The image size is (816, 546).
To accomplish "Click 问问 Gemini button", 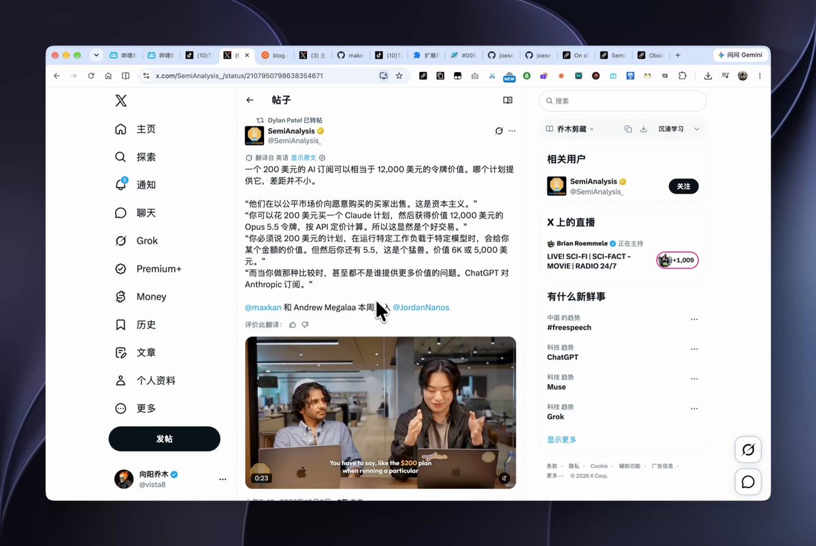I will tap(740, 55).
